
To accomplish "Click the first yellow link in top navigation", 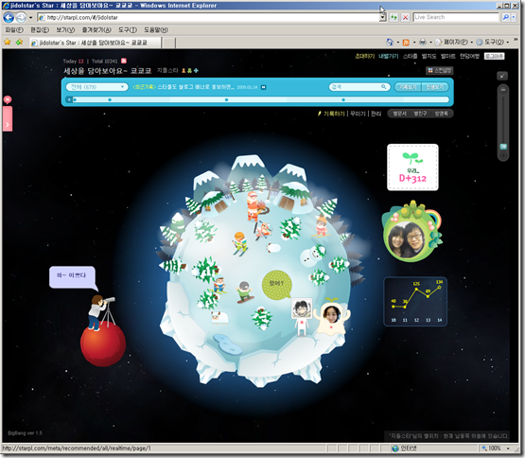I will 364,56.
